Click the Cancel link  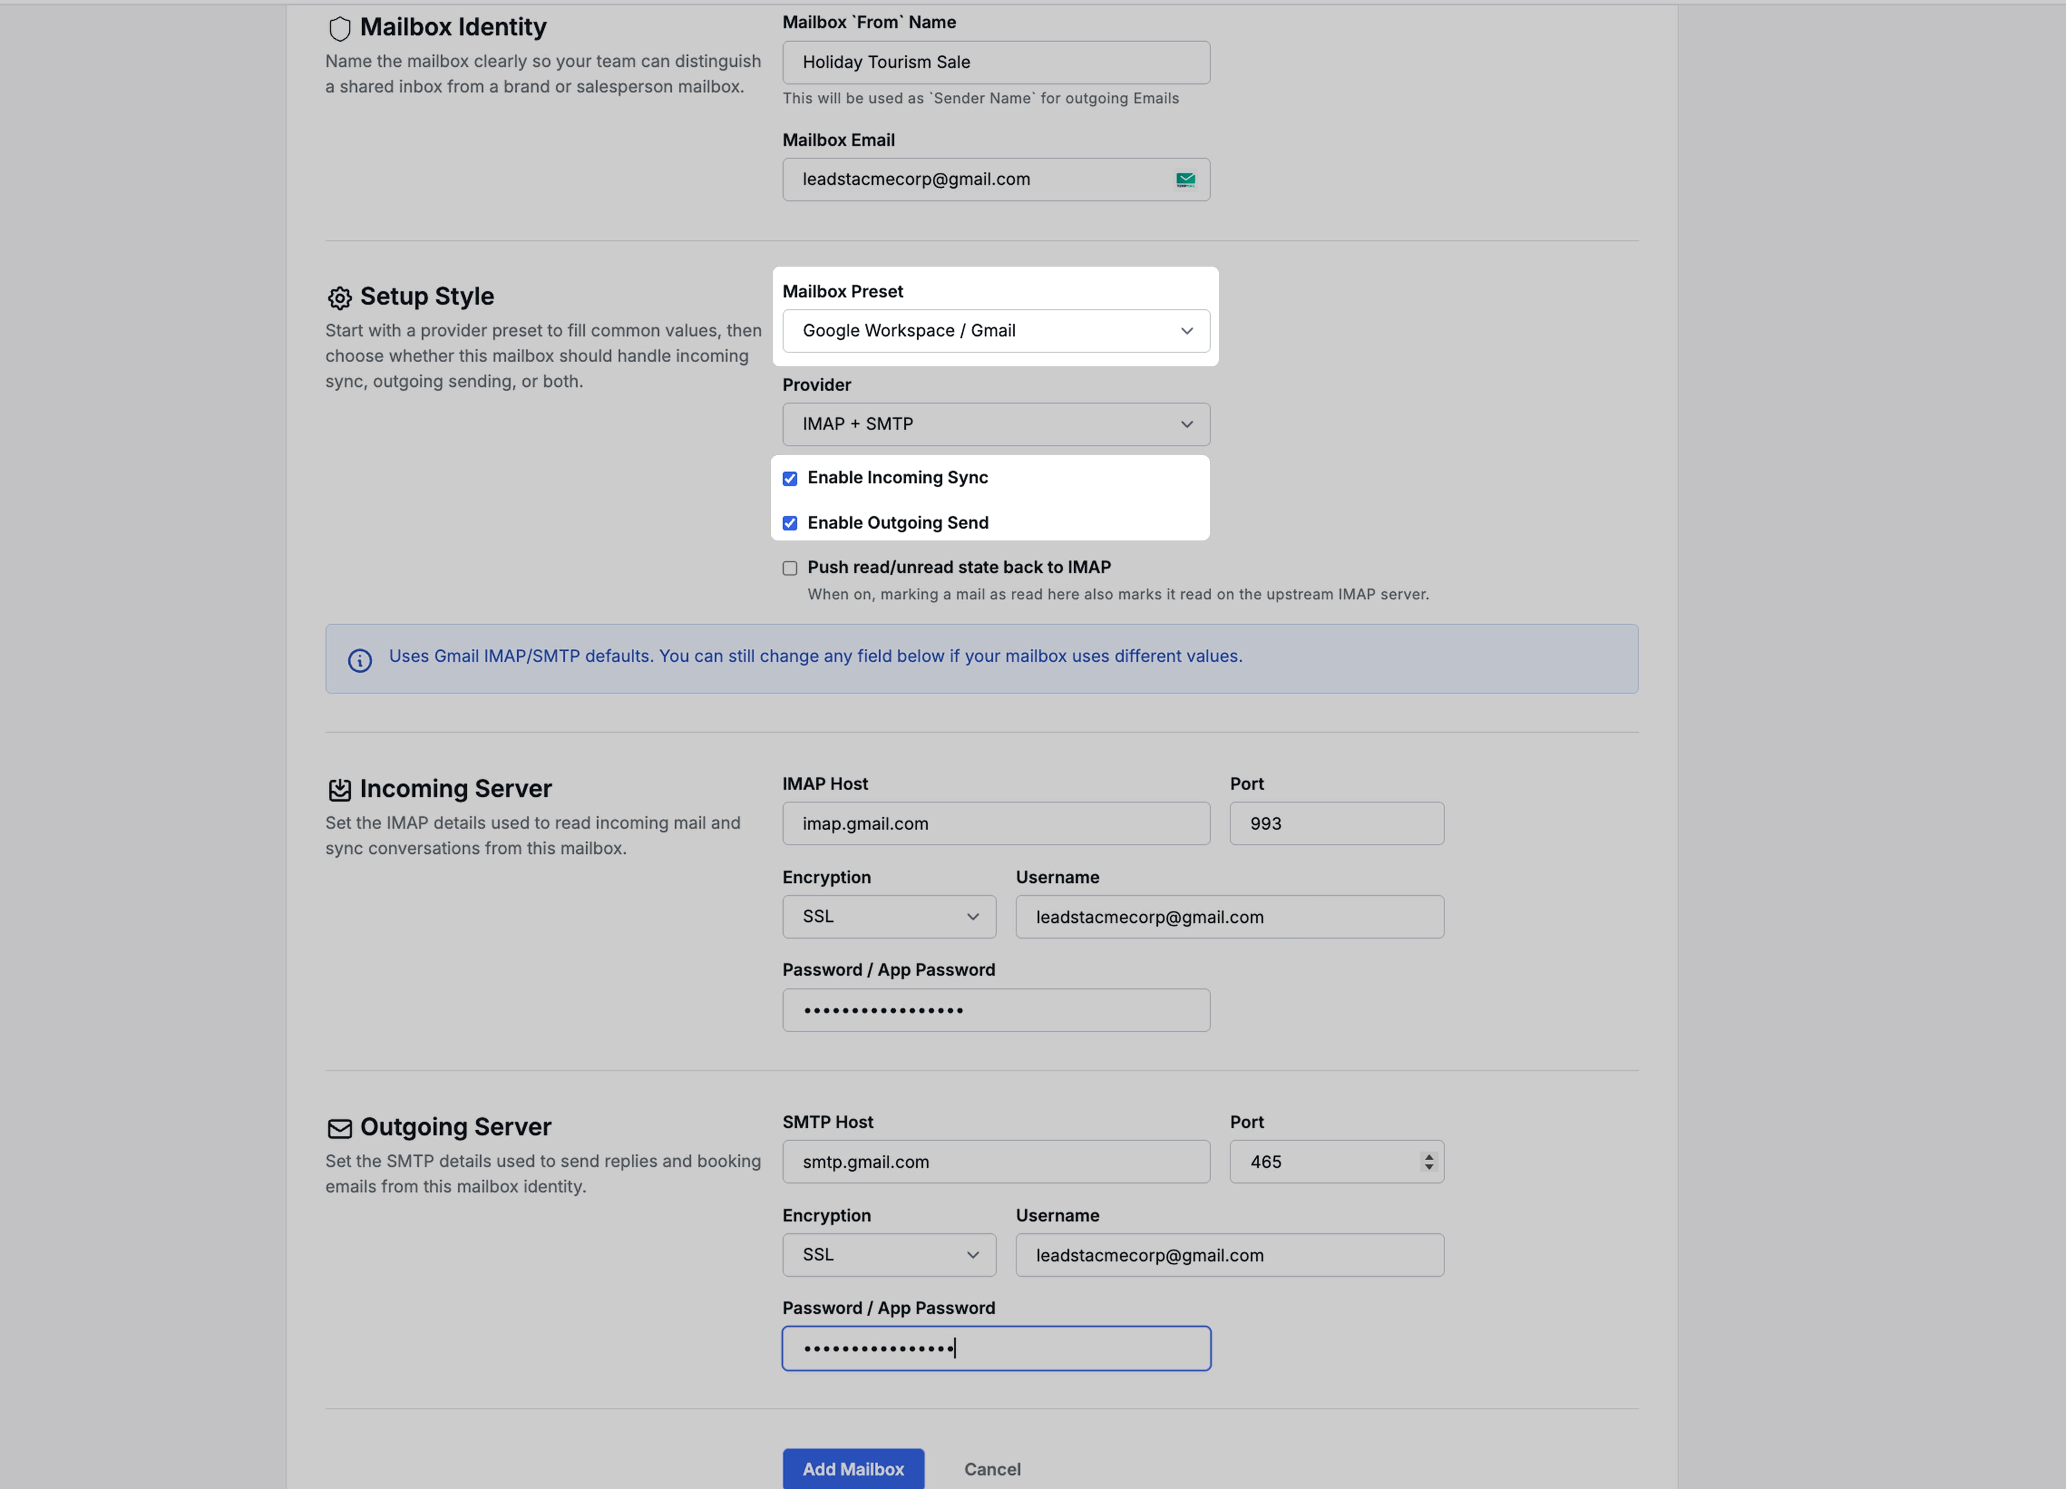[x=992, y=1469]
